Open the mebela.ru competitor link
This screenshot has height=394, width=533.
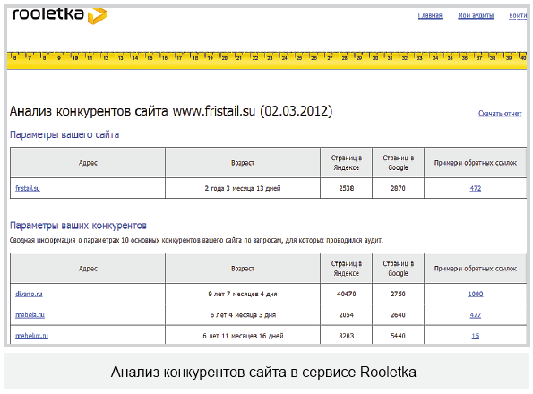coord(30,315)
